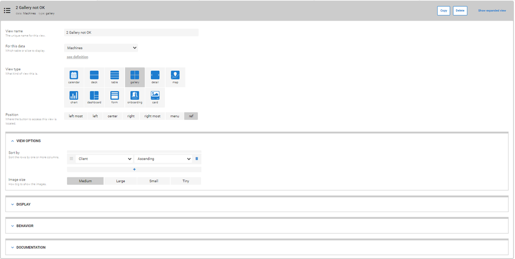Select the card view type
Screen dimensions: 515x259
click(x=155, y=98)
